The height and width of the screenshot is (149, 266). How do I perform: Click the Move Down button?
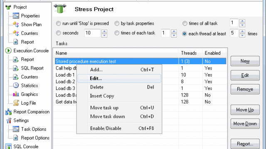[x=245, y=124]
